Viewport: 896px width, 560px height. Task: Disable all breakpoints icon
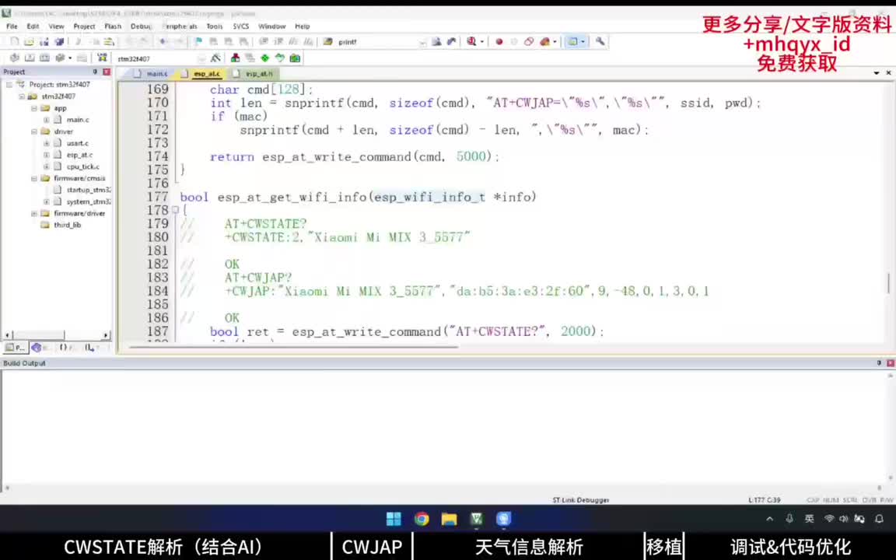click(x=529, y=42)
